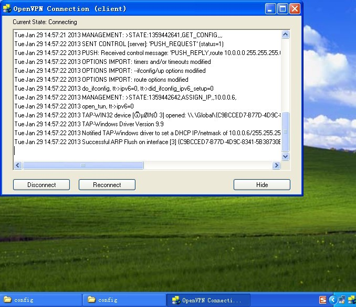Maximize the OpenVPN Connection window
The width and height of the screenshot is (356, 307).
(x=282, y=9)
